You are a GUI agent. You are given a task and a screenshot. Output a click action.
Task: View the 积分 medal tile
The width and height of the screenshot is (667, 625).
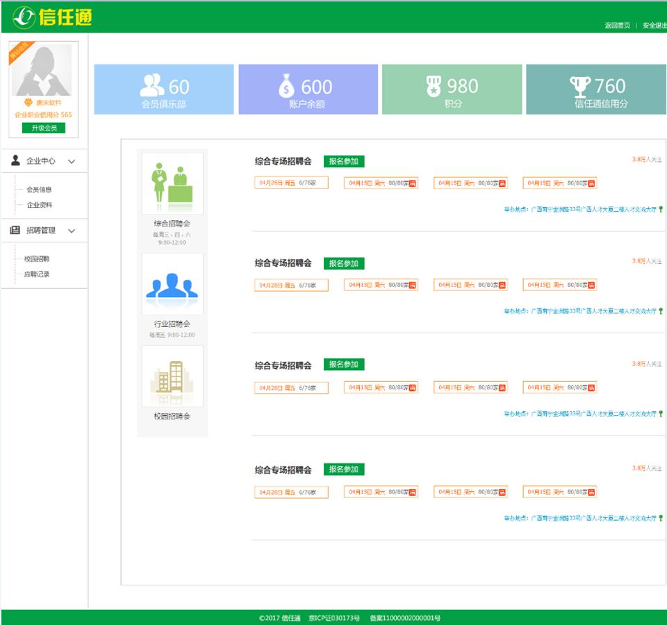452,90
